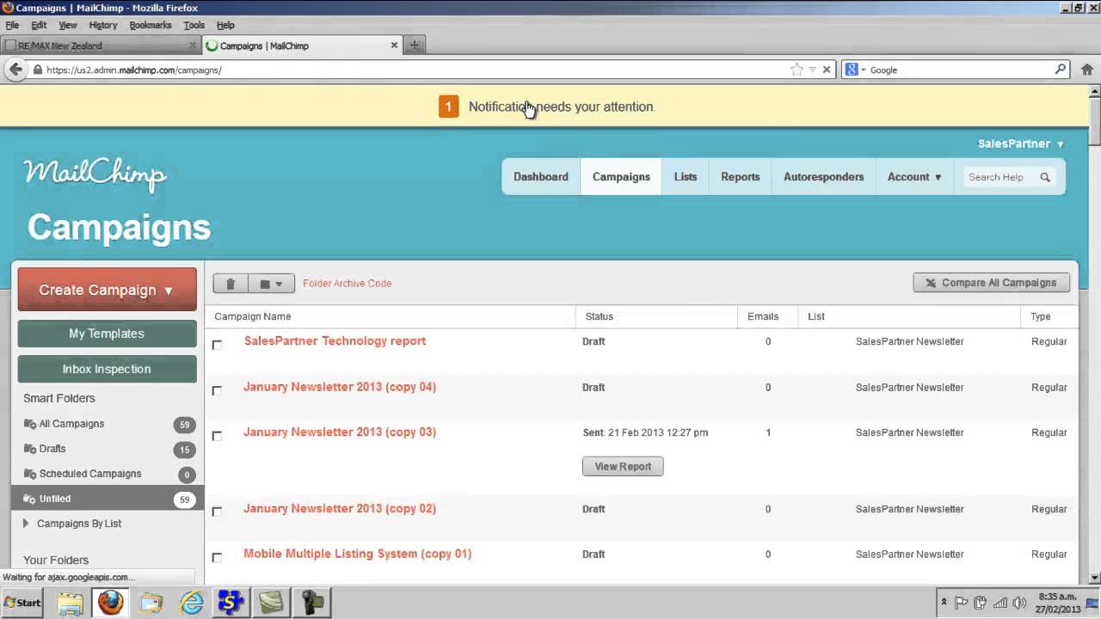Viewport: 1101px width, 619px height.
Task: Open a new browser tab with plus button
Action: pyautogui.click(x=415, y=46)
